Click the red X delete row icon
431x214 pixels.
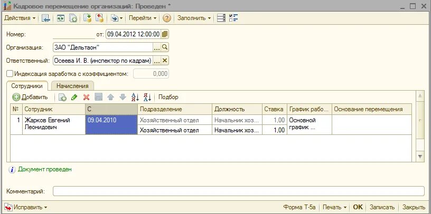click(x=86, y=97)
